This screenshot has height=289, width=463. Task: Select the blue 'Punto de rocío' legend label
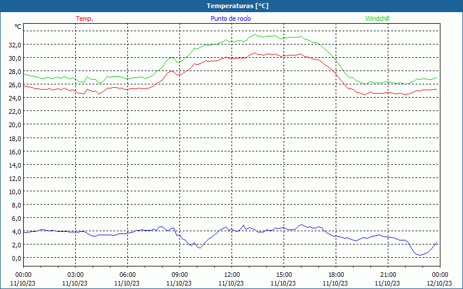point(230,18)
